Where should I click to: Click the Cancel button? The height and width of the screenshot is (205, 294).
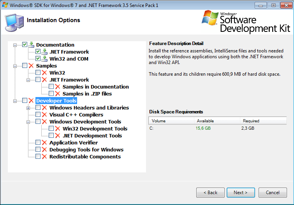coord(272,192)
